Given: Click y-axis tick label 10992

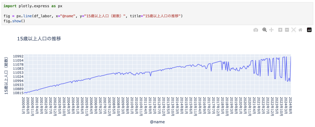Looking at the screenshot, I should point(18,56).
